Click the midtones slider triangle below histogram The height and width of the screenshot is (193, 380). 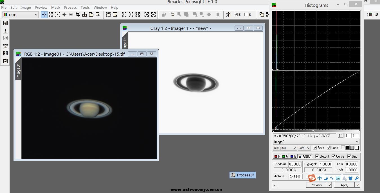click(313, 131)
